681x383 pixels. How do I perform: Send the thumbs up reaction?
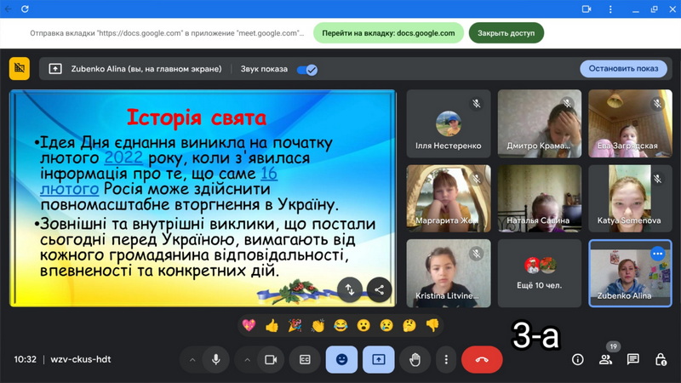(272, 325)
